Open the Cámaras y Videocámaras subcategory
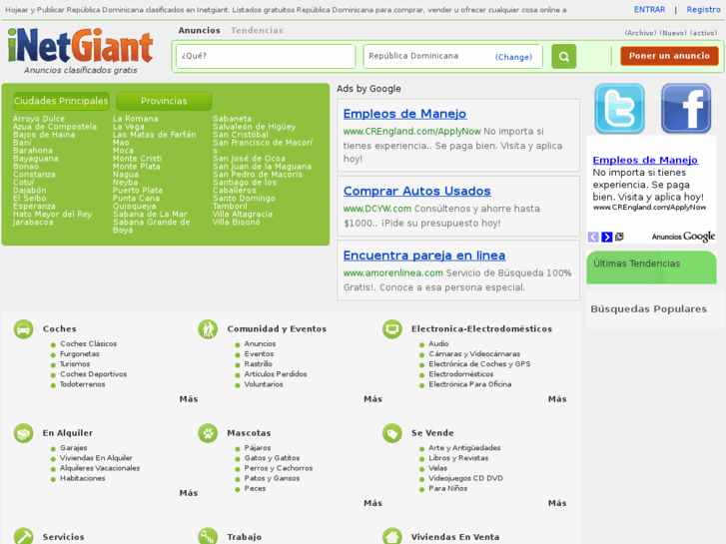The image size is (726, 544). [x=474, y=354]
